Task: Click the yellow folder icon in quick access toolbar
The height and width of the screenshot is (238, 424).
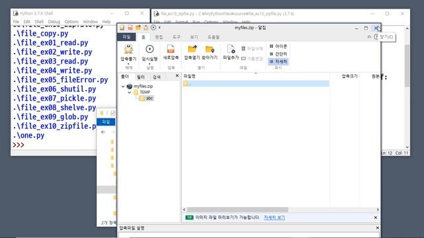Action: (138, 28)
